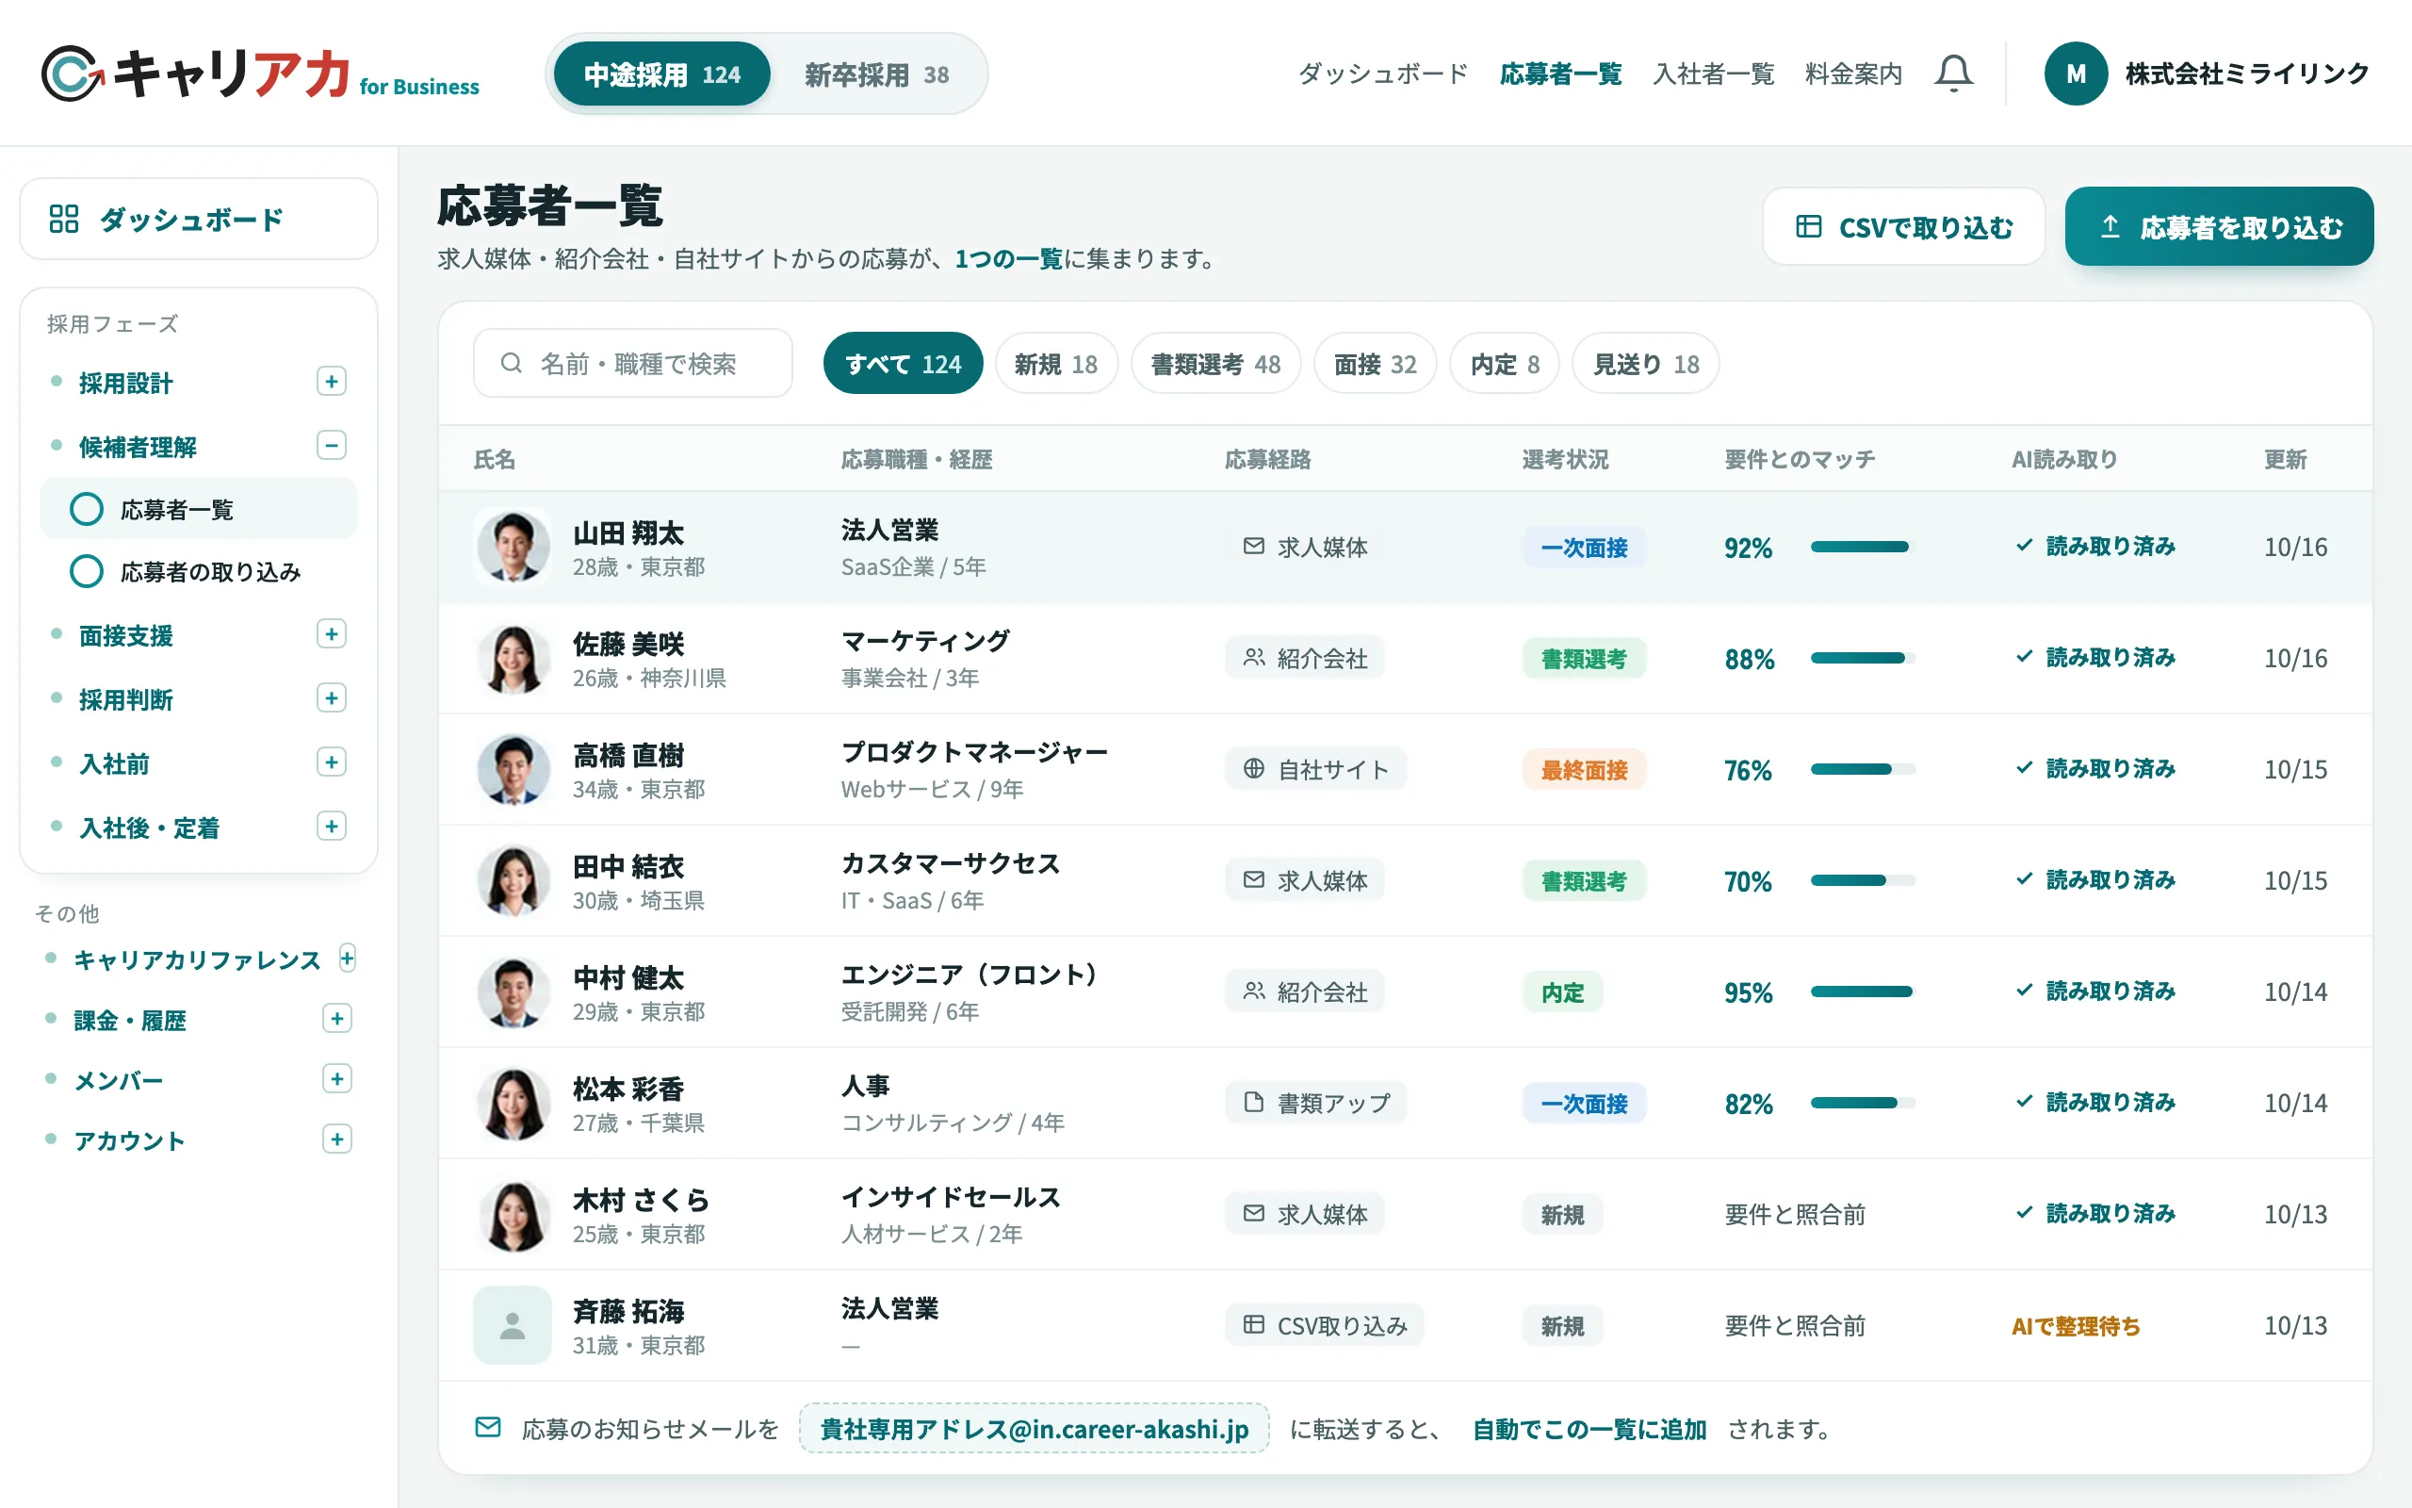
Task: Click the notification bell icon
Action: click(1952, 74)
